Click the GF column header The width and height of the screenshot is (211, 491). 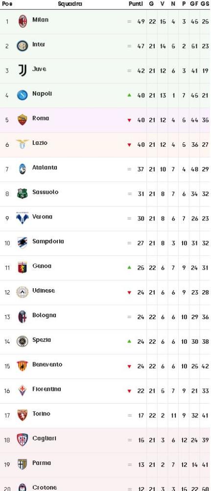click(194, 4)
